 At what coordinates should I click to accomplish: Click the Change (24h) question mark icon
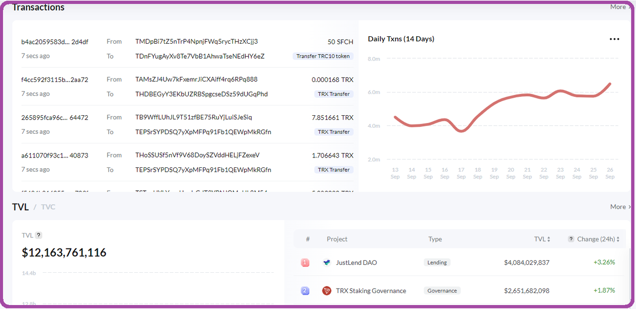point(570,239)
